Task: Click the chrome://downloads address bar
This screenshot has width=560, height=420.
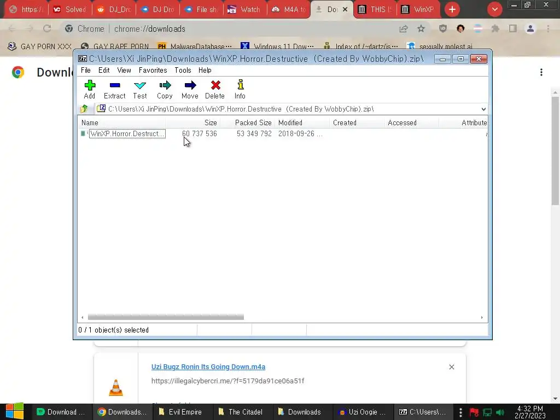Action: [229, 28]
